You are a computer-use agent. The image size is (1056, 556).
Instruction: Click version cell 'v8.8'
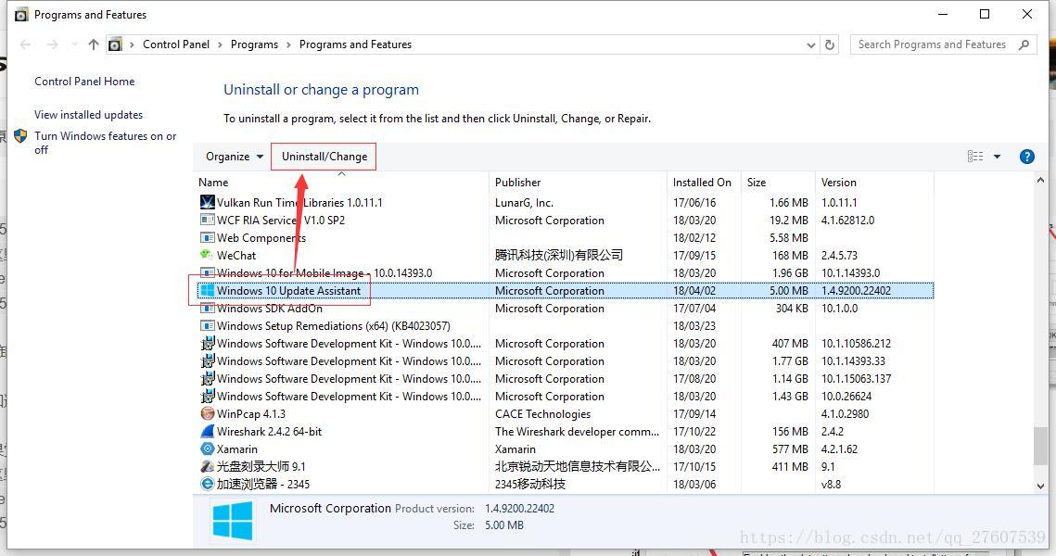(831, 484)
